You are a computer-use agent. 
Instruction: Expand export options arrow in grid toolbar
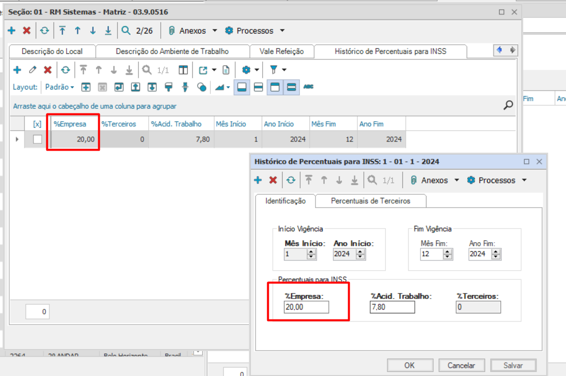(214, 70)
